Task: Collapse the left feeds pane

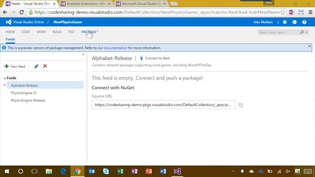Action: pyautogui.click(x=83, y=55)
